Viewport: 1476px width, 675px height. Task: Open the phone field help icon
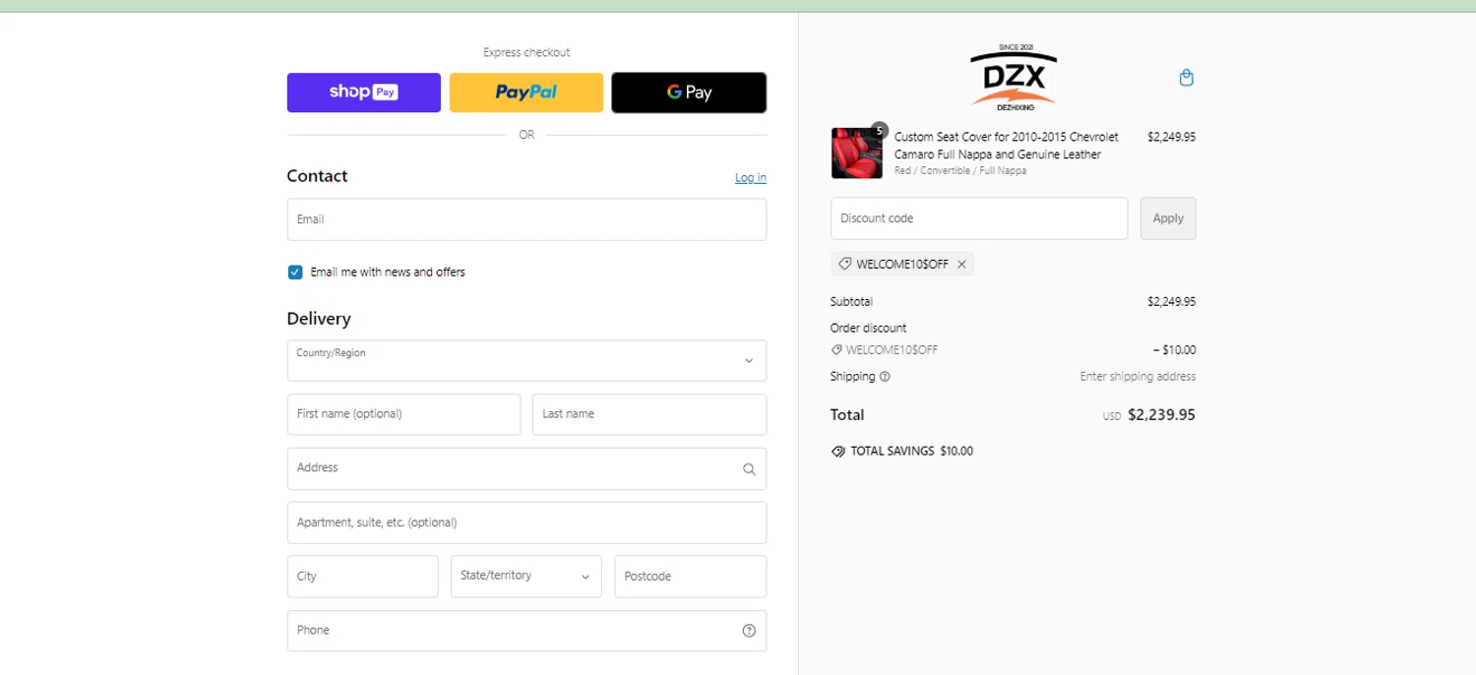tap(749, 631)
